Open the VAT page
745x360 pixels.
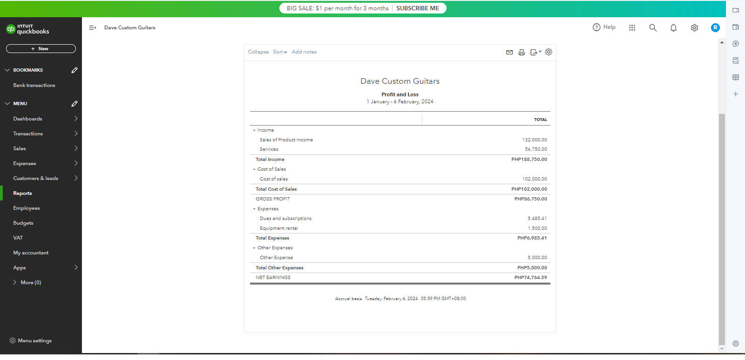pyautogui.click(x=18, y=238)
